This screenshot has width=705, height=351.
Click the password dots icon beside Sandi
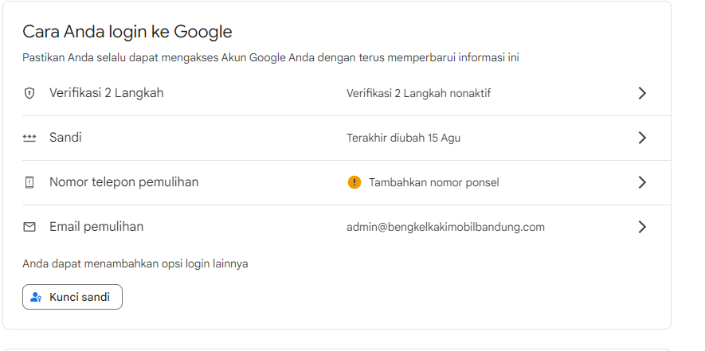coord(29,138)
